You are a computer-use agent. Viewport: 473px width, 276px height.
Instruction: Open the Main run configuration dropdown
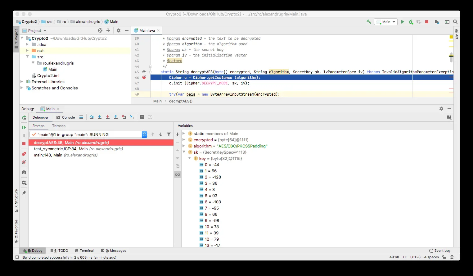(x=386, y=22)
